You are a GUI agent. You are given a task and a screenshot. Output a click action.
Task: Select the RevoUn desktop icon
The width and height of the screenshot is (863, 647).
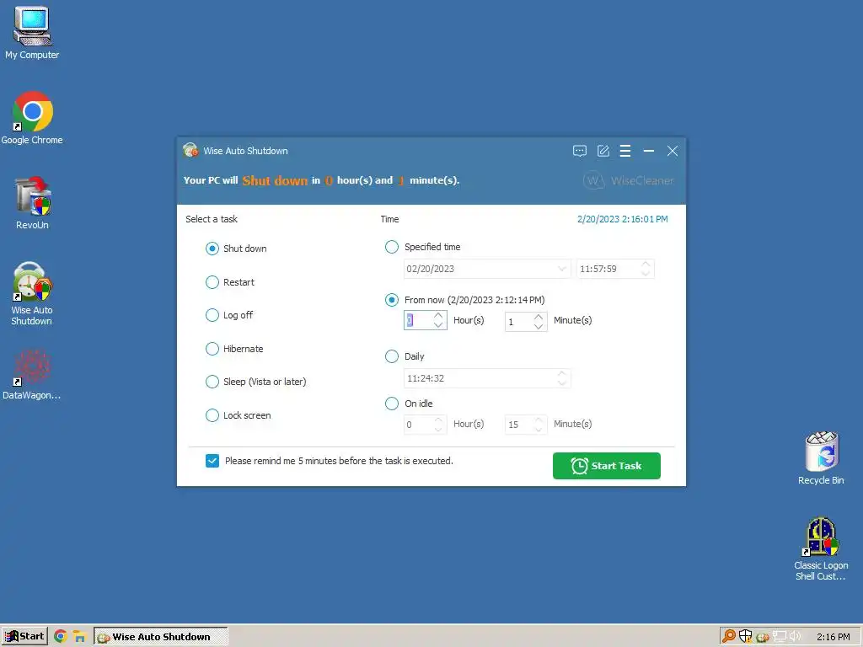click(32, 203)
